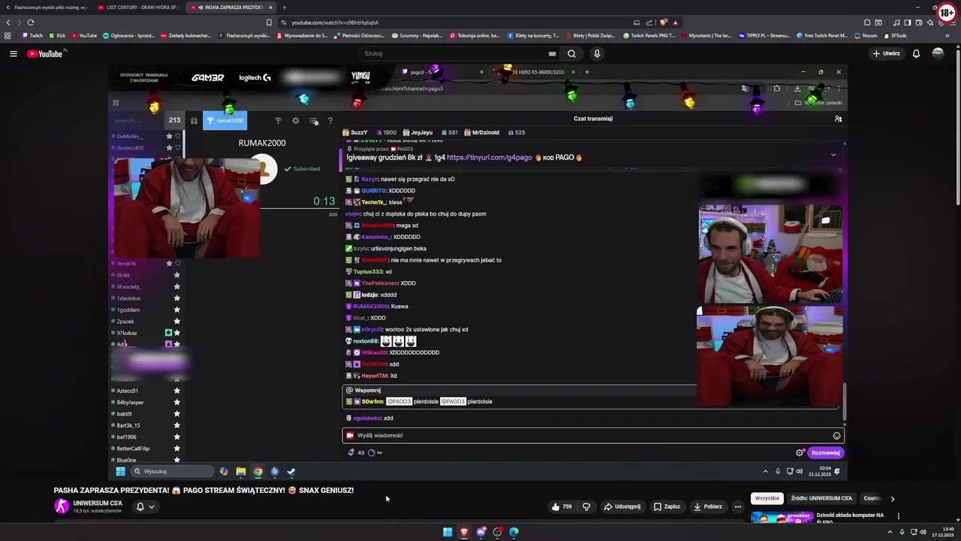
Task: Open the Novum bookmark
Action: click(866, 35)
